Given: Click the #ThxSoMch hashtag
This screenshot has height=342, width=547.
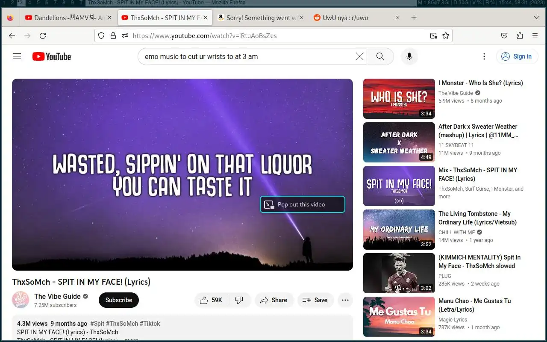Looking at the screenshot, I should point(122,324).
